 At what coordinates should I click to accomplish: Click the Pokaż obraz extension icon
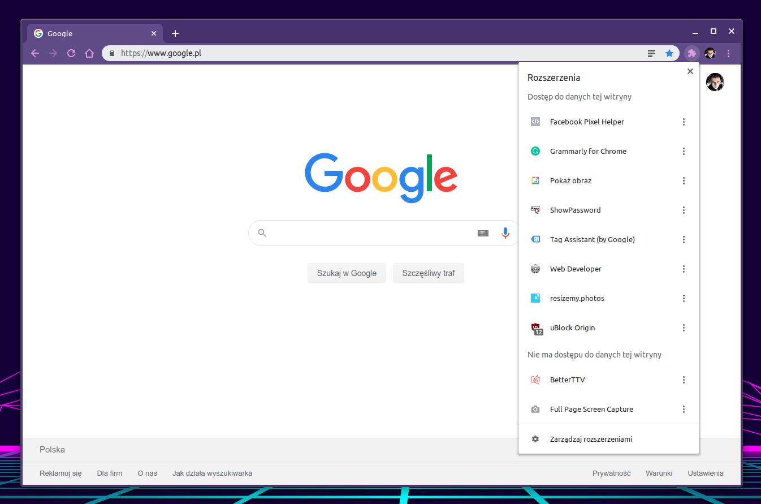point(535,180)
